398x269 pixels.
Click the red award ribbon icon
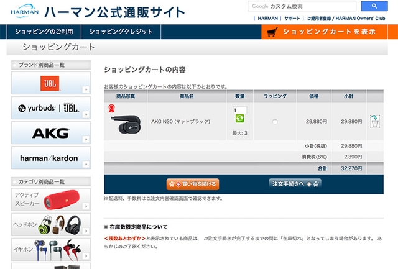point(111,108)
